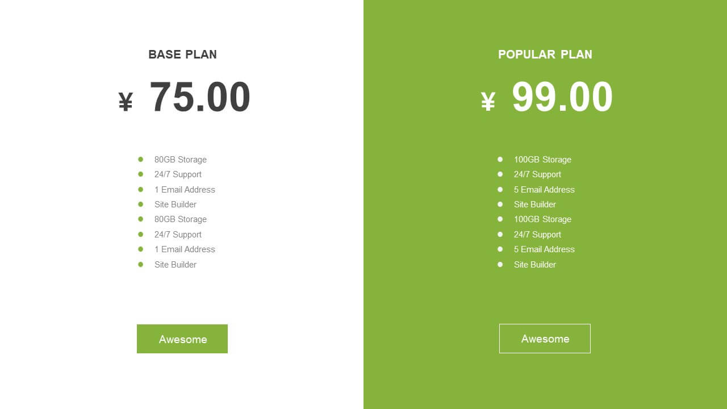Select the BASE PLAN heading

point(182,55)
